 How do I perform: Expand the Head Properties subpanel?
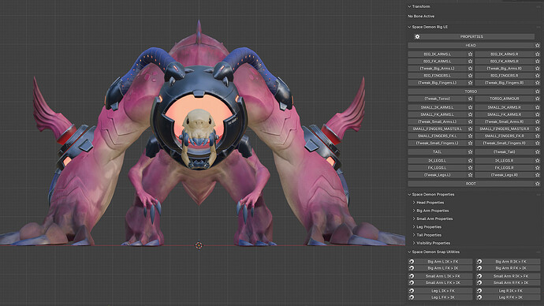[x=430, y=203]
